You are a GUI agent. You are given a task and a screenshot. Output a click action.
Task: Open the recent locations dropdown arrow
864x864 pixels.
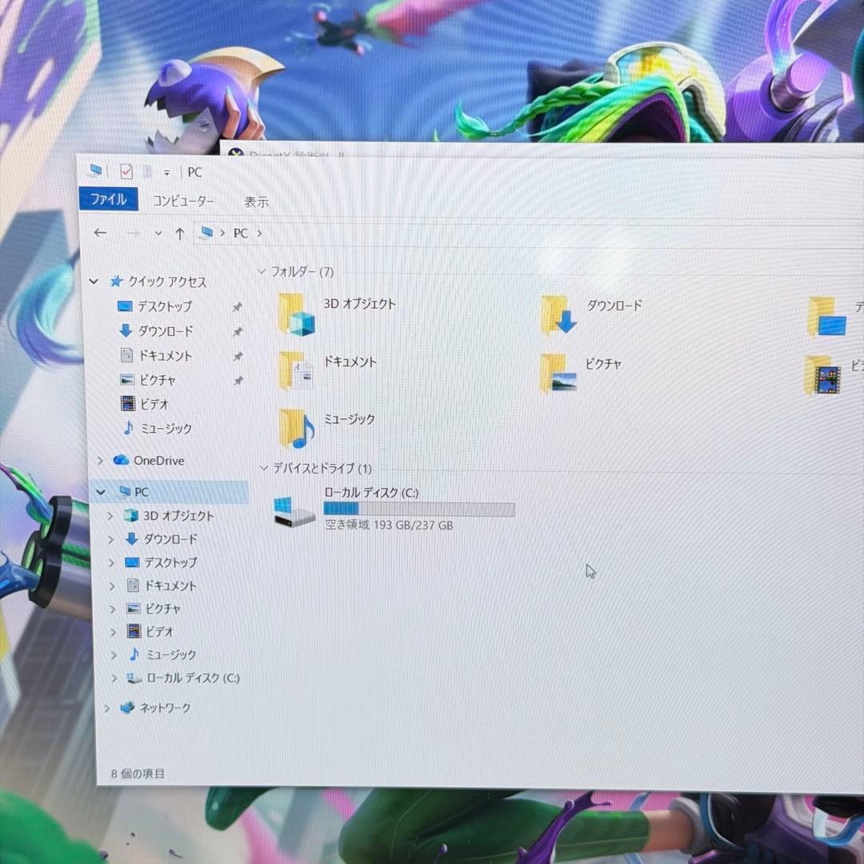pyautogui.click(x=158, y=233)
